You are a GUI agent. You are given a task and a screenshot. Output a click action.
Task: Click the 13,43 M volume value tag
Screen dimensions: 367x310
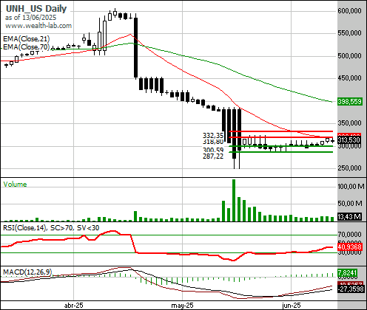[349, 217]
